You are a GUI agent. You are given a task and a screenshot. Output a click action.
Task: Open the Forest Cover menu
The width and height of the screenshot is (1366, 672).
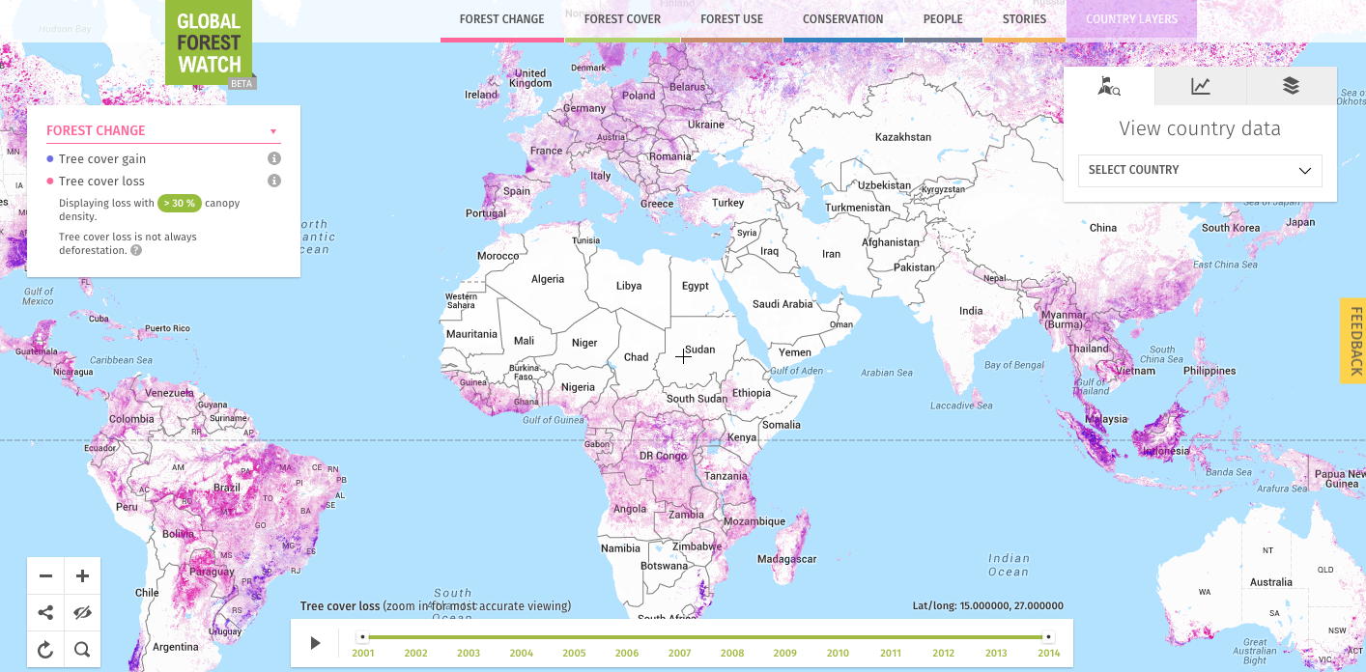(622, 19)
